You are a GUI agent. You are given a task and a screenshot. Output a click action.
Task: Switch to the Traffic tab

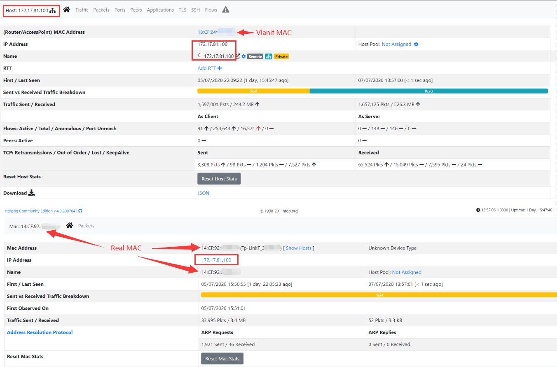pyautogui.click(x=82, y=9)
